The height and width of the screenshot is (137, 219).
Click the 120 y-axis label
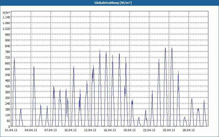click(8, 115)
